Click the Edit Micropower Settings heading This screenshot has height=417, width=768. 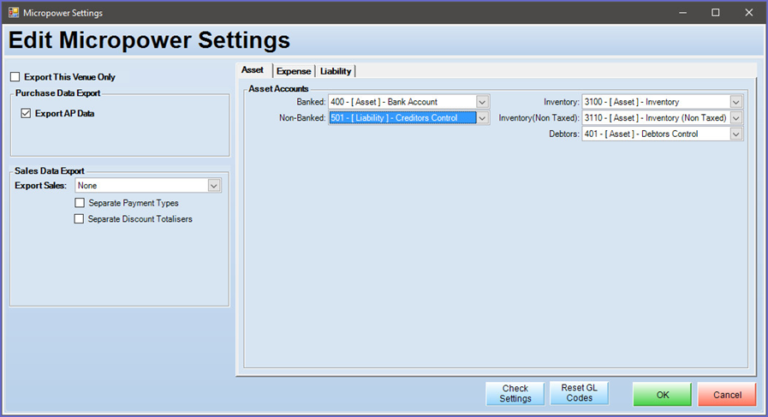tap(149, 40)
